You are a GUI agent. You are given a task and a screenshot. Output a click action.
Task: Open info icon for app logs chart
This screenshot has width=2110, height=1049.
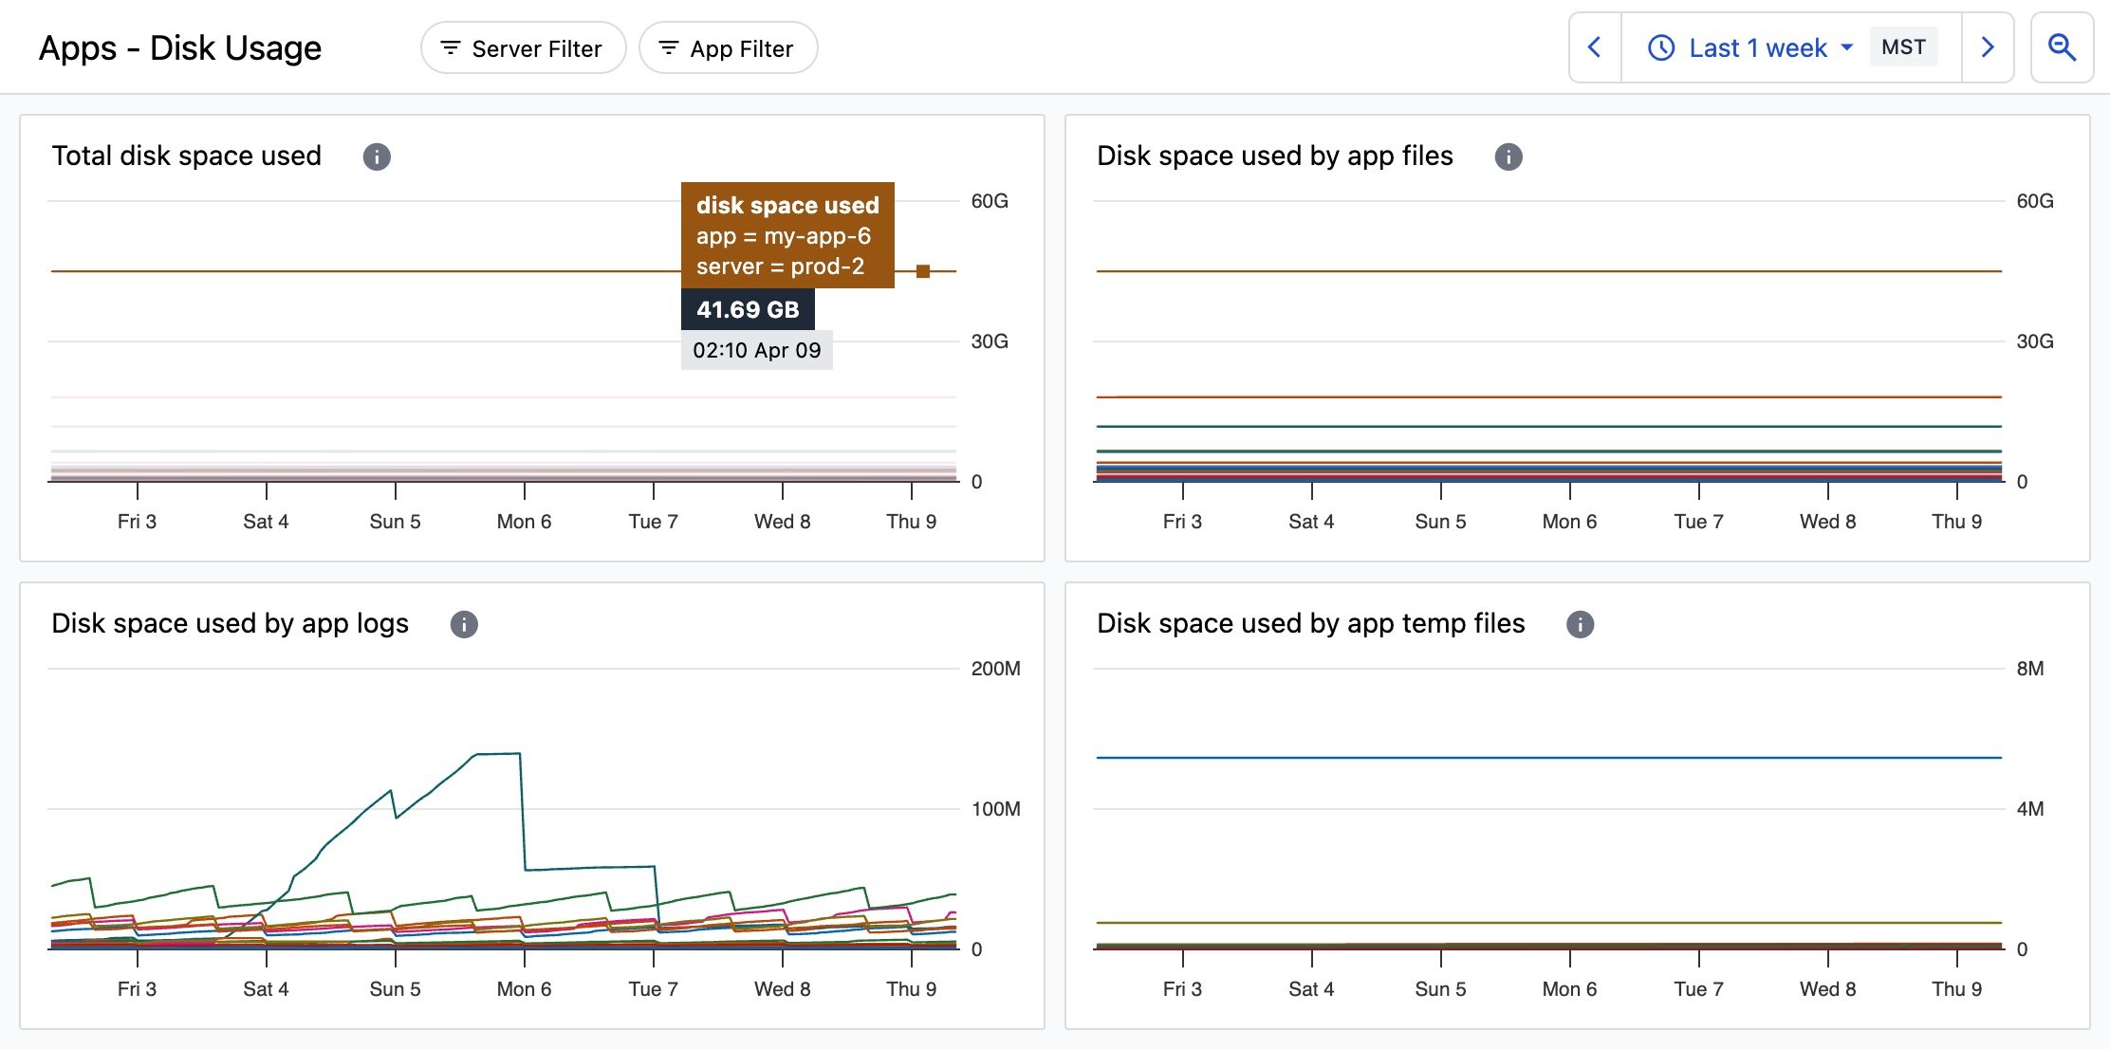[x=463, y=624]
